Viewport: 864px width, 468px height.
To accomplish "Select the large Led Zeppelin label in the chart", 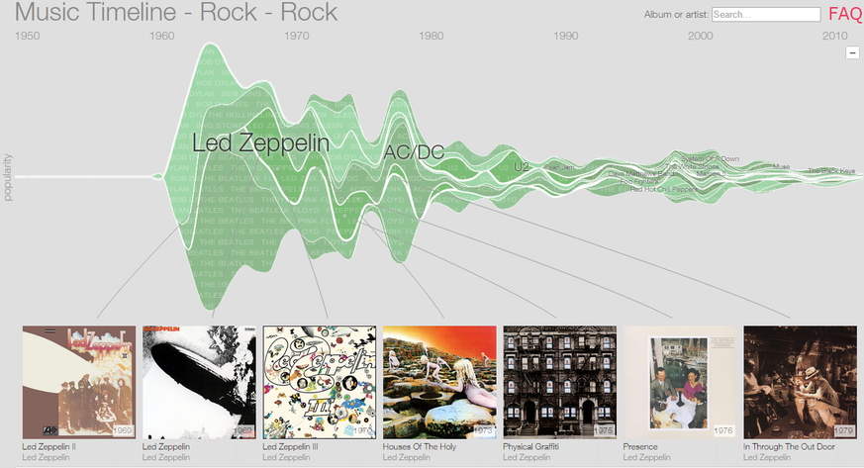I will pyautogui.click(x=260, y=143).
